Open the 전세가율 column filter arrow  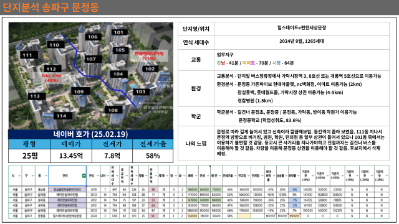[235, 175]
